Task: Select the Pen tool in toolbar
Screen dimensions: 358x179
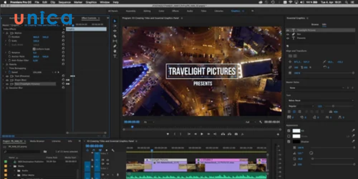Action: coord(115,46)
